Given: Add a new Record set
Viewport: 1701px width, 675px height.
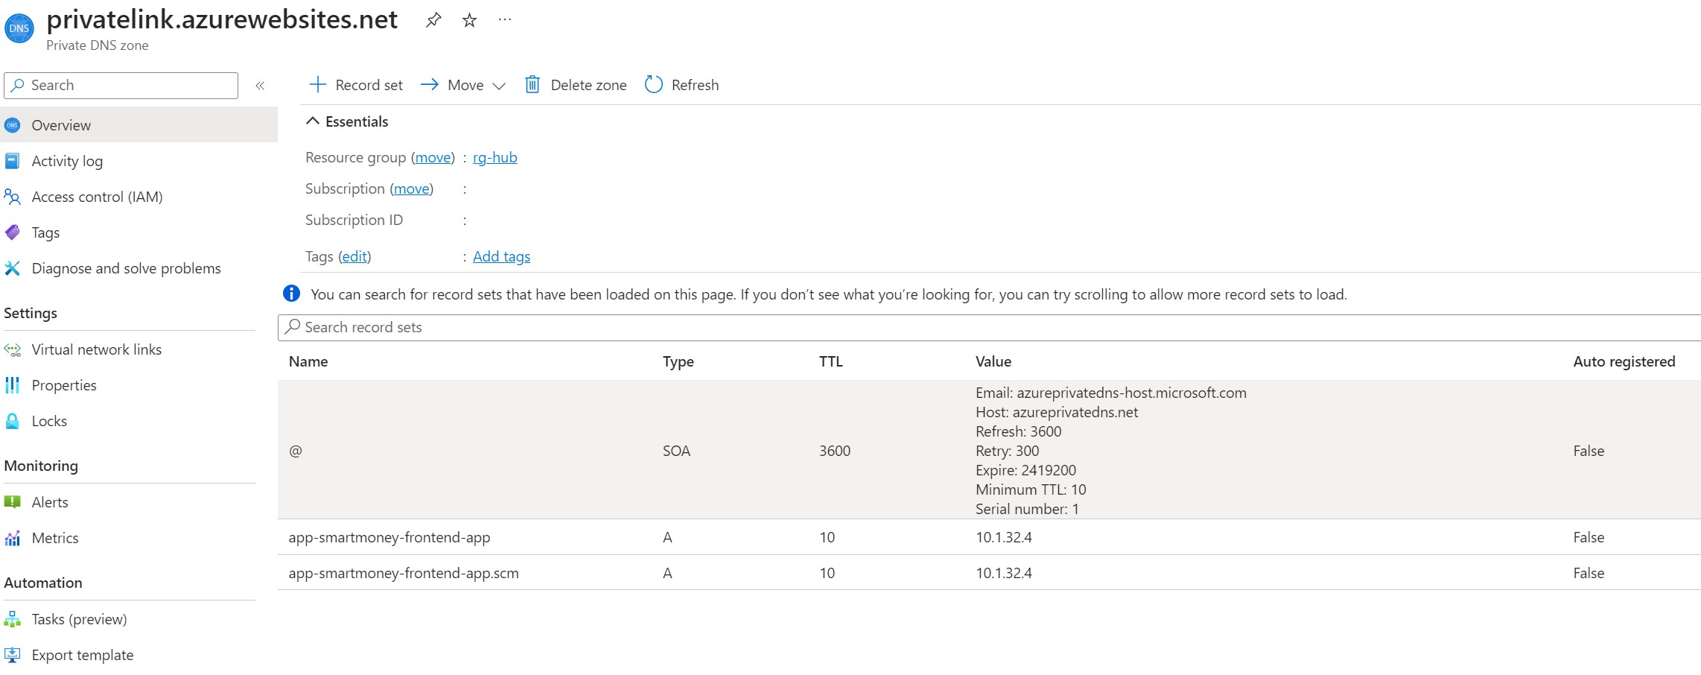Looking at the screenshot, I should pos(356,85).
